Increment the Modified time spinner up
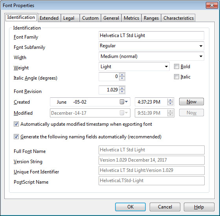The height and width of the screenshot is (216, 220). (170, 111)
